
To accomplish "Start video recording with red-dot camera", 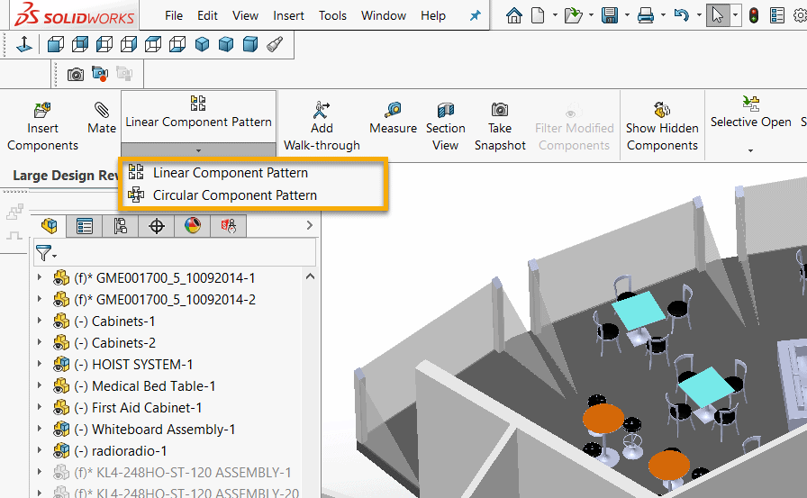I will (100, 74).
